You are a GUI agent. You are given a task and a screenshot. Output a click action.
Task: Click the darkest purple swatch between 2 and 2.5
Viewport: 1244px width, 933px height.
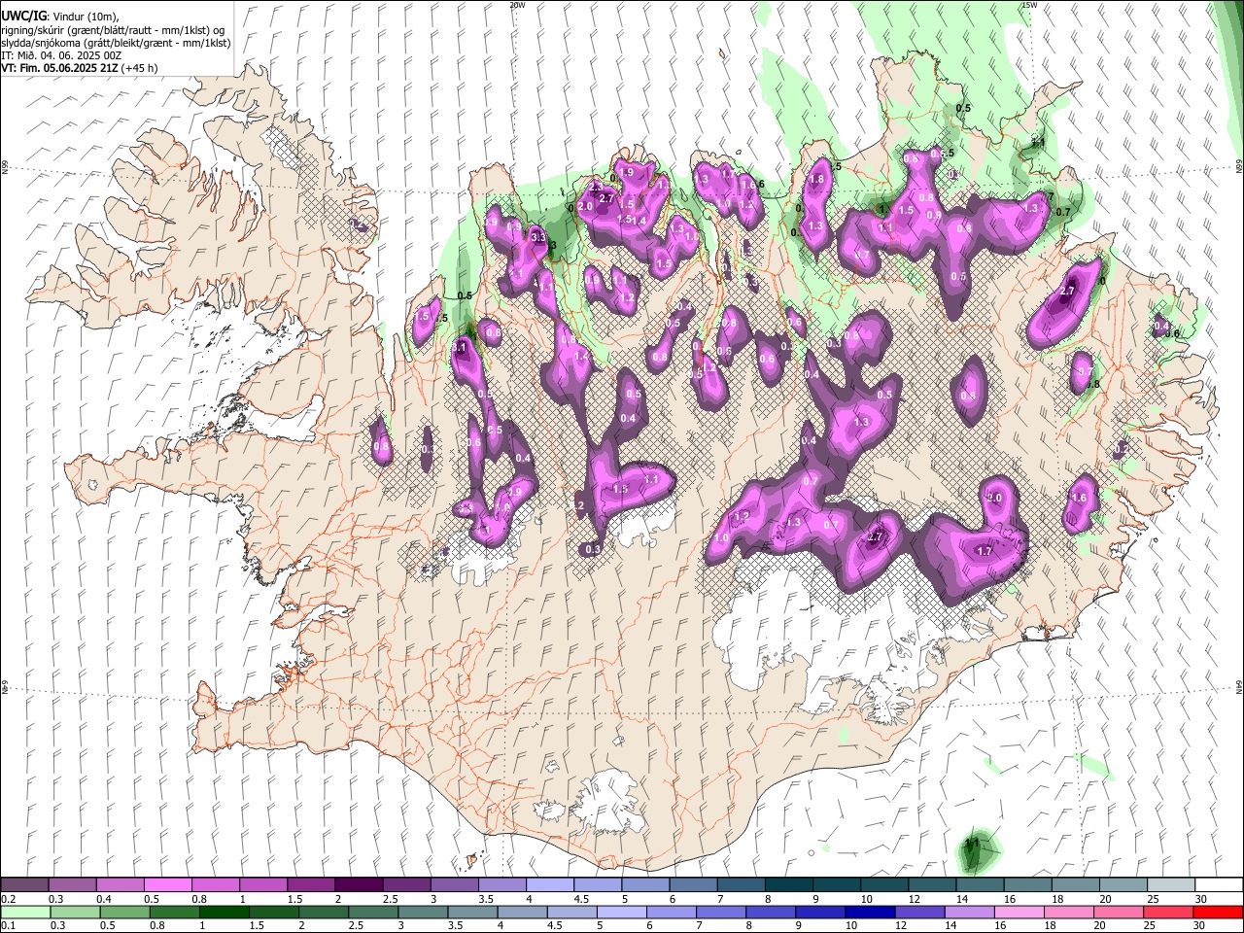pyautogui.click(x=358, y=885)
